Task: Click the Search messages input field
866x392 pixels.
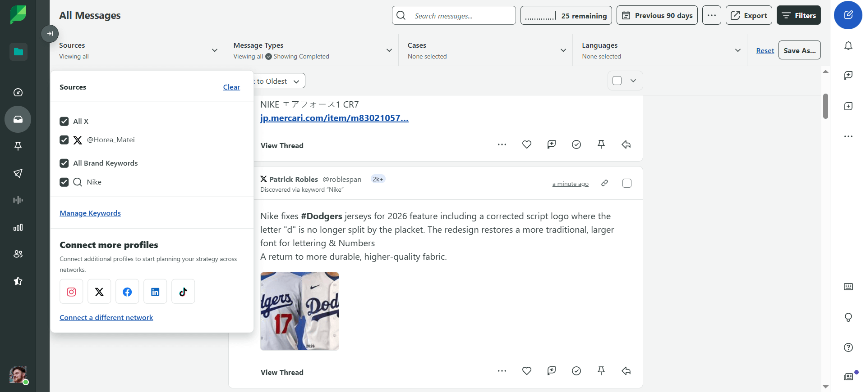Action: click(x=454, y=15)
